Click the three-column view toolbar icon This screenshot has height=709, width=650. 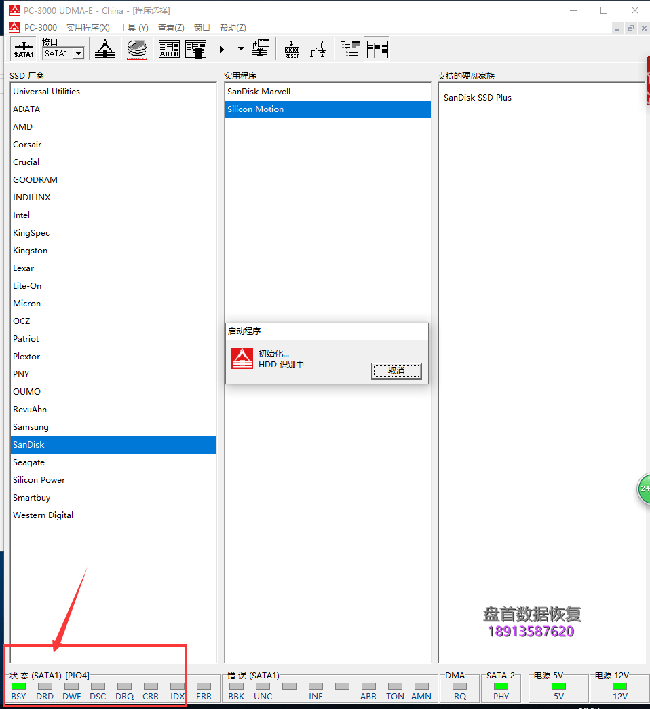point(378,49)
